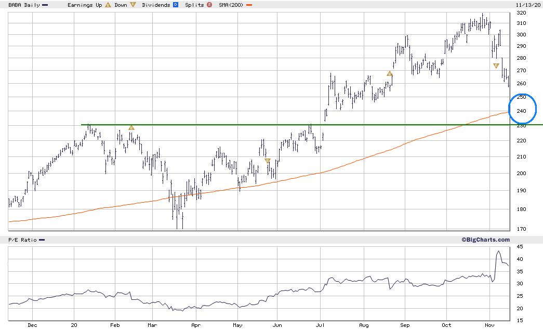Click the 'Aug' month label on time axis
This screenshot has width=543, height=330.
364,325
